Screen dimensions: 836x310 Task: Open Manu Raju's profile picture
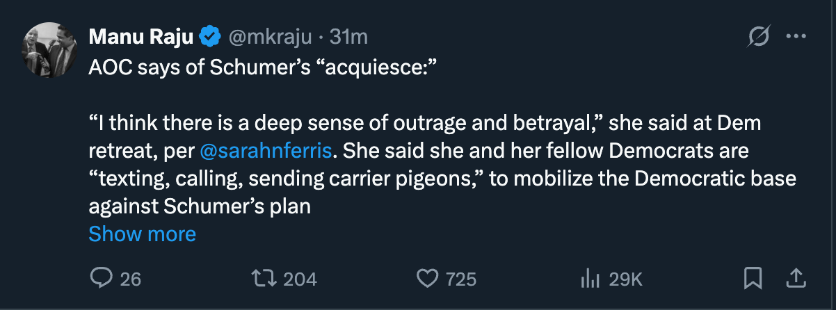49,49
